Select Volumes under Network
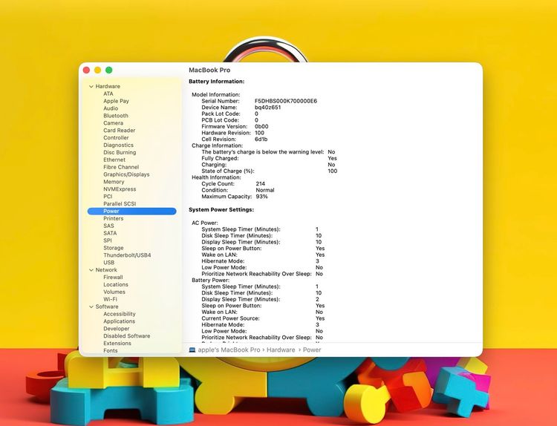 point(114,292)
